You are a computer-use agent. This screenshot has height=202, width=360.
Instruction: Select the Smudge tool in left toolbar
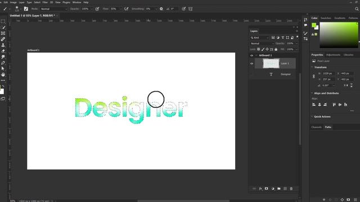click(3, 57)
